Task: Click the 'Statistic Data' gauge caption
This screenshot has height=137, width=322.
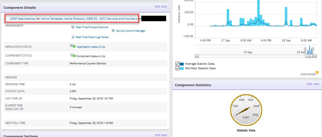Action: pos(246,130)
